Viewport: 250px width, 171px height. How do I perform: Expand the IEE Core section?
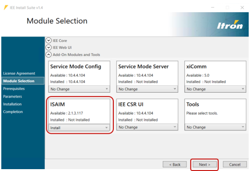[49, 41]
